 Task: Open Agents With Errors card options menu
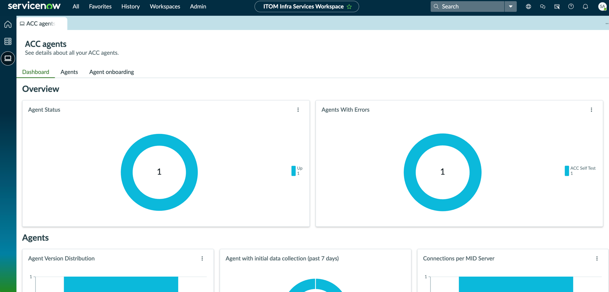(592, 110)
